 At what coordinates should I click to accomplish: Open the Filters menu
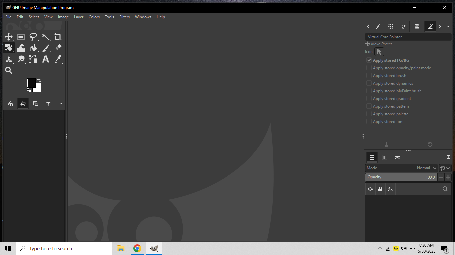pyautogui.click(x=124, y=17)
